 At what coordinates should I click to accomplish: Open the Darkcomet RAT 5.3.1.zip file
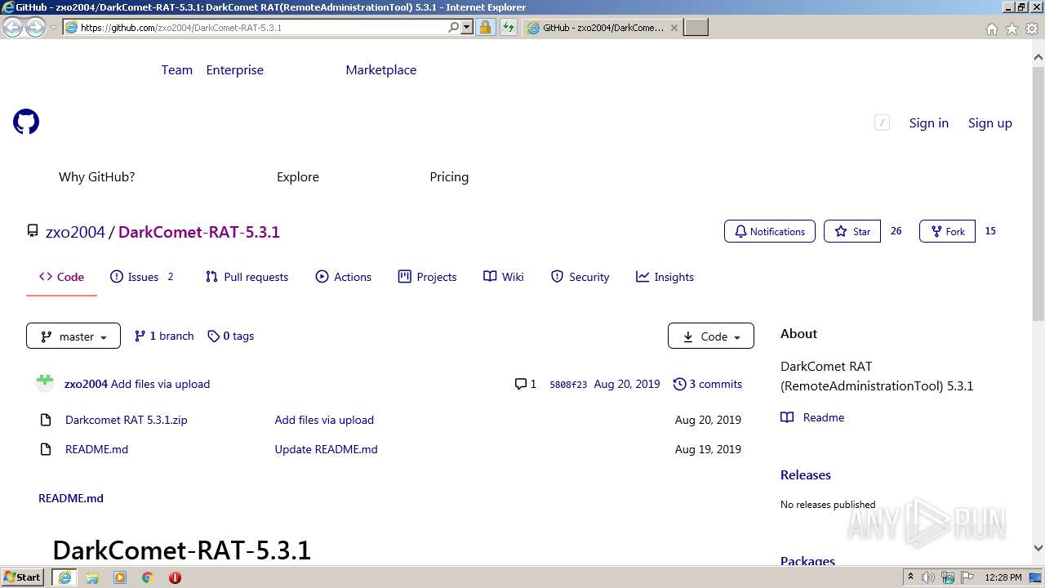127,420
